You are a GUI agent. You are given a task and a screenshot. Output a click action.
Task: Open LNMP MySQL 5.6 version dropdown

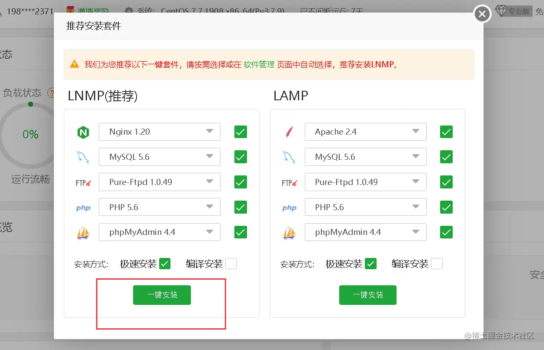click(x=160, y=157)
